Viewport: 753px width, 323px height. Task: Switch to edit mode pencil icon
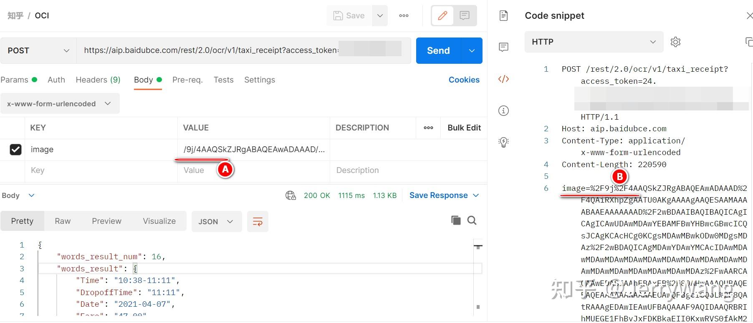[442, 16]
